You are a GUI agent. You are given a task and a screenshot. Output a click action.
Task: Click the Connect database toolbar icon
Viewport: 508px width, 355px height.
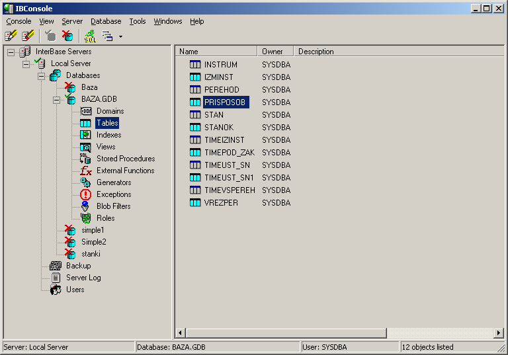tap(50, 36)
